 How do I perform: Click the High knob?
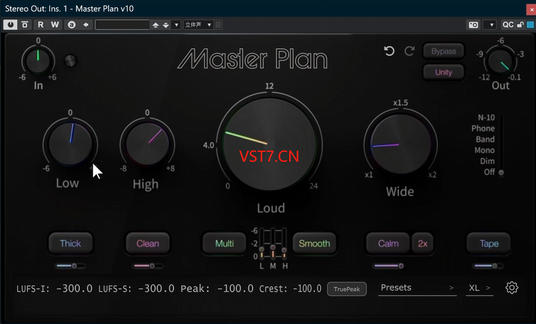(x=148, y=144)
